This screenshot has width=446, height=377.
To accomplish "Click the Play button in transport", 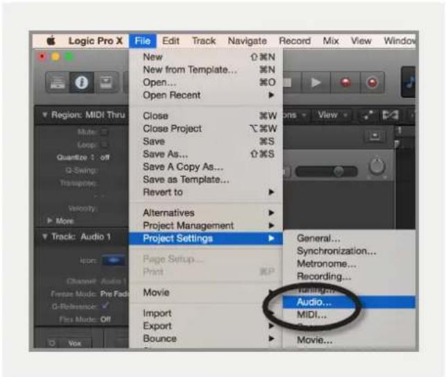I will click(x=316, y=83).
